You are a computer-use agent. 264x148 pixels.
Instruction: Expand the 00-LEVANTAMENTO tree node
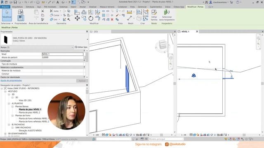click(x=5, y=134)
